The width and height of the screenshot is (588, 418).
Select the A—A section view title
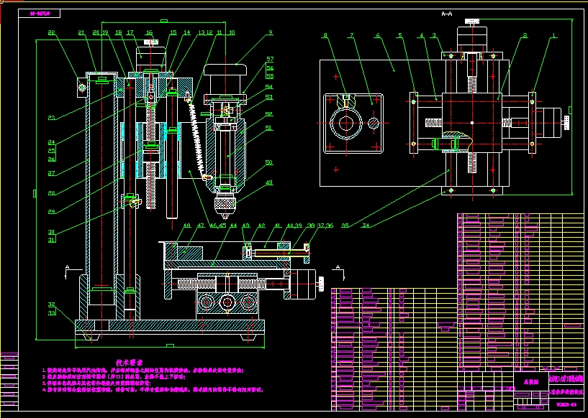447,14
